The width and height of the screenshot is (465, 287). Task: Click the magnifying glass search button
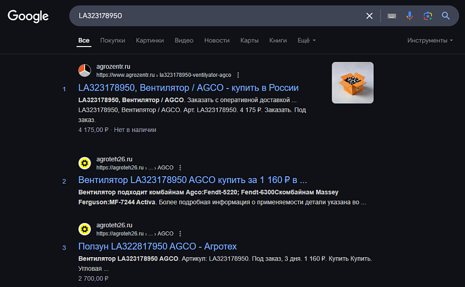pos(445,15)
